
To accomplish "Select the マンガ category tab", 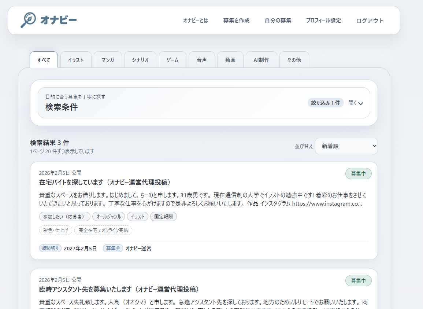I will [x=108, y=60].
